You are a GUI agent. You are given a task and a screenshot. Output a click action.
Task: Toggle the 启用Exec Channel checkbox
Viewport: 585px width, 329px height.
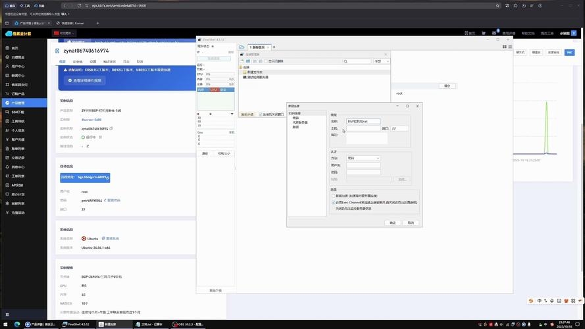(334, 202)
